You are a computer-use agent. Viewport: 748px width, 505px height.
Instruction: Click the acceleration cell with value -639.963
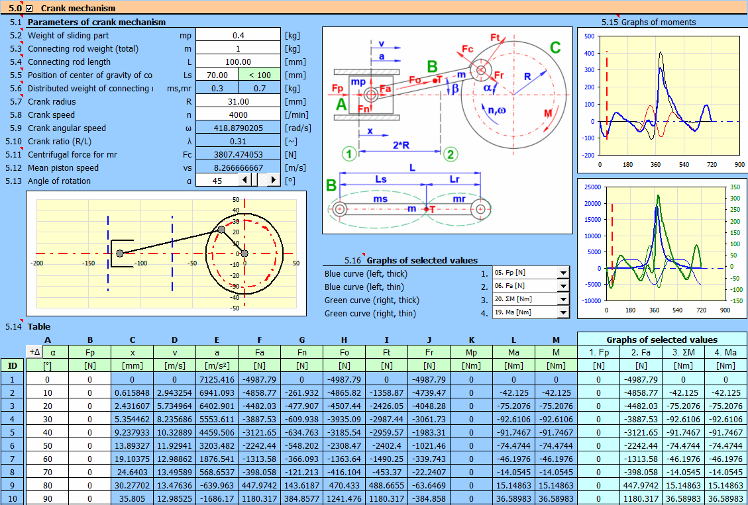pos(217,486)
